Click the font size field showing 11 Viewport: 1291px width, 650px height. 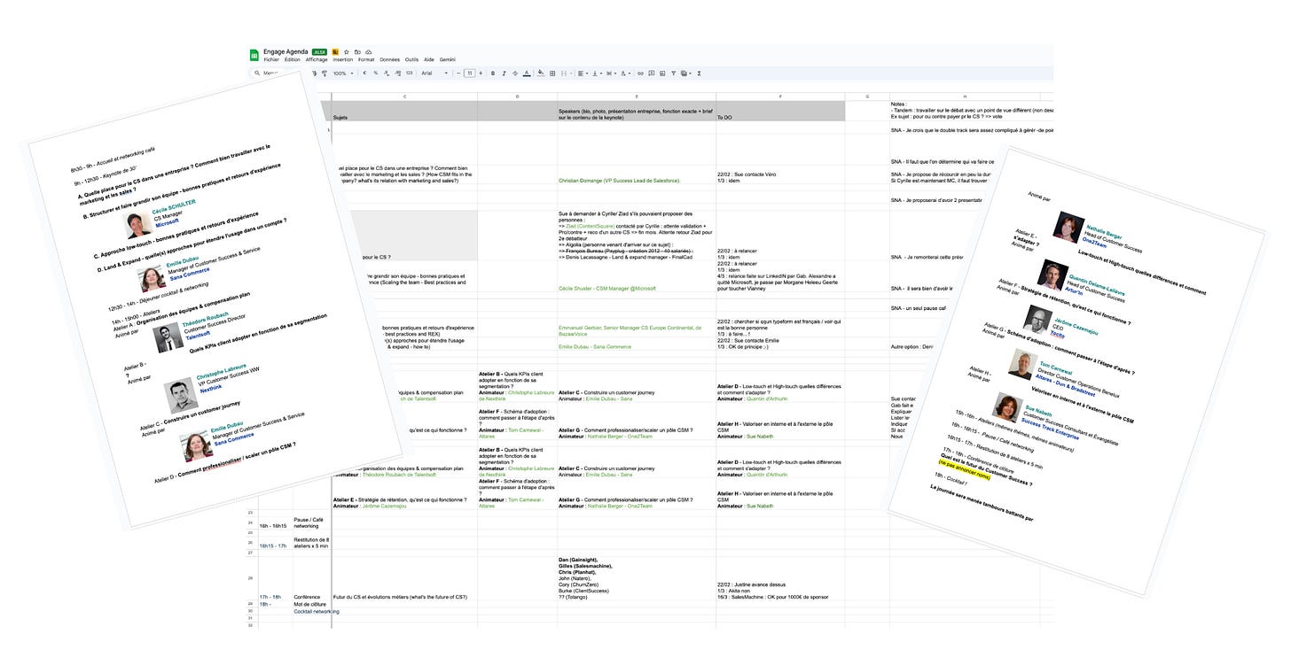470,73
